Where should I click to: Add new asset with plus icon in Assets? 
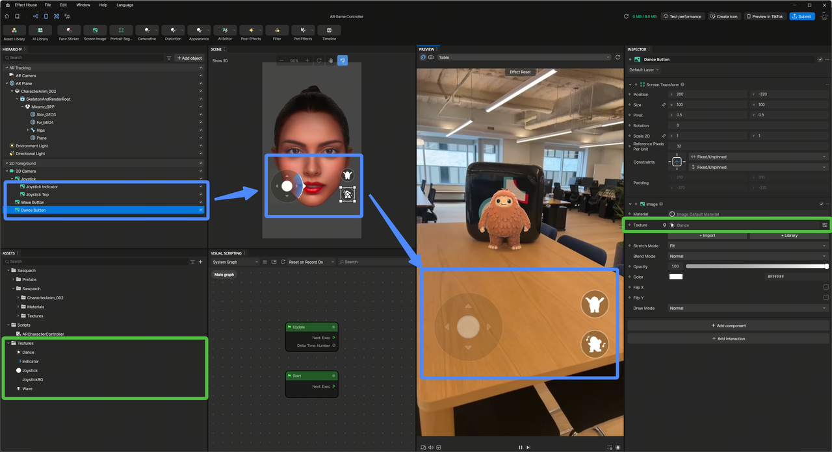pos(200,262)
